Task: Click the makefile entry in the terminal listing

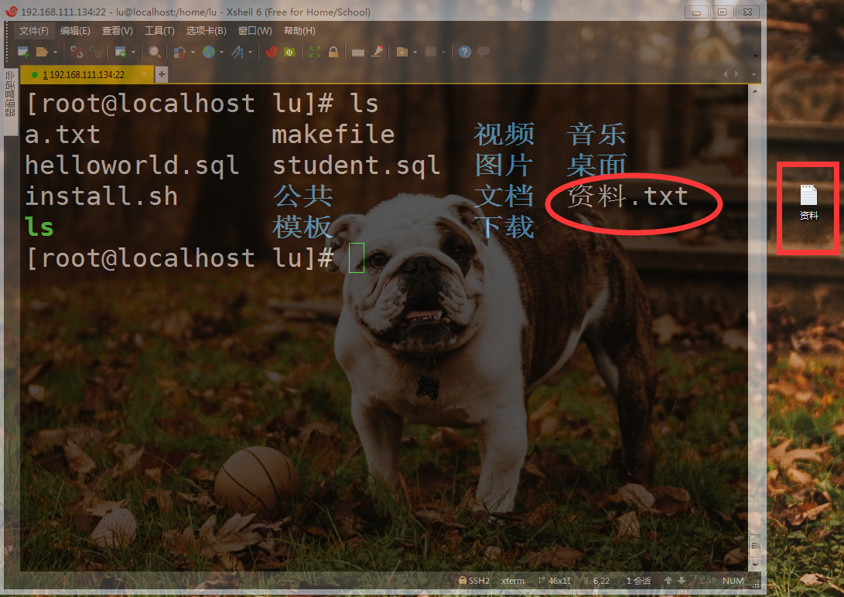Action: [x=333, y=134]
